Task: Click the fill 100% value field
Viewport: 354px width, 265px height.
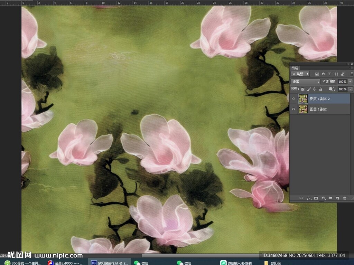Action: [343, 89]
